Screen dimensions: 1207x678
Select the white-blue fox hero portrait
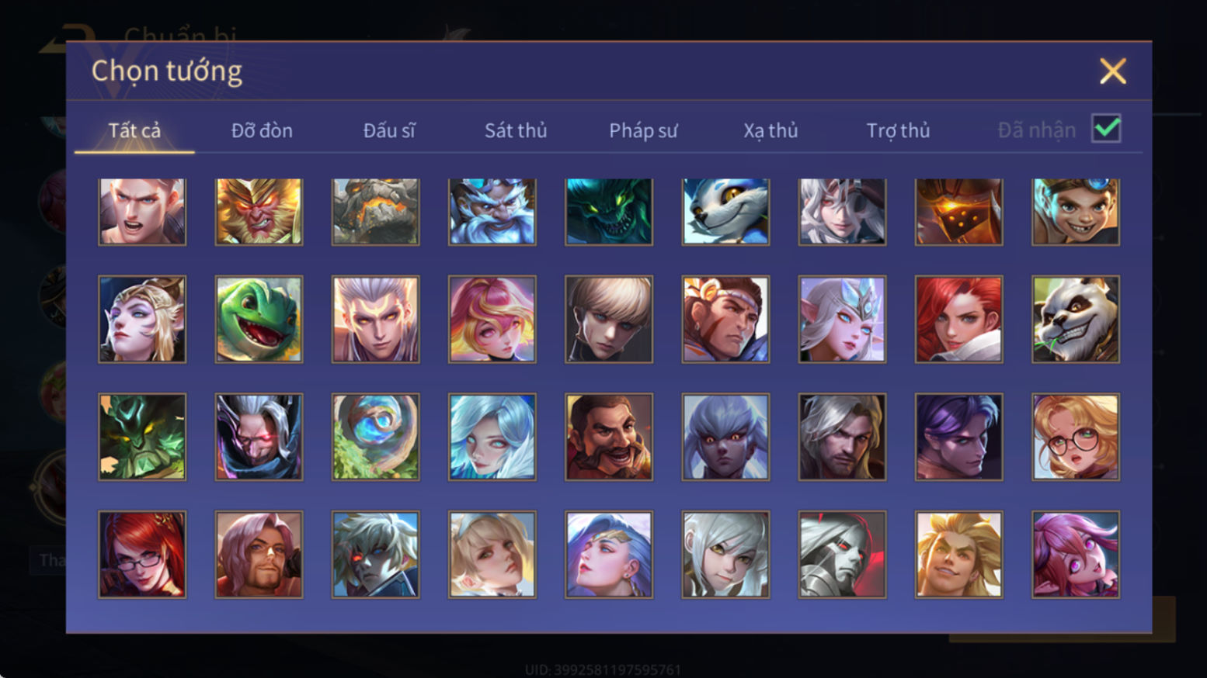pos(725,212)
